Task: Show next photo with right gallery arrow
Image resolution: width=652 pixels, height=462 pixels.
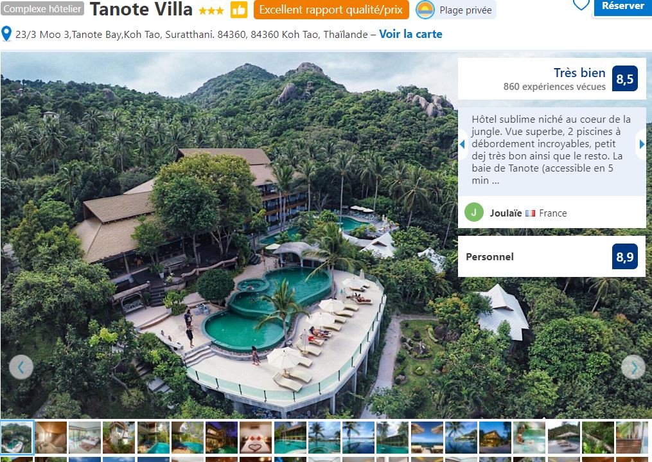Action: pos(633,367)
